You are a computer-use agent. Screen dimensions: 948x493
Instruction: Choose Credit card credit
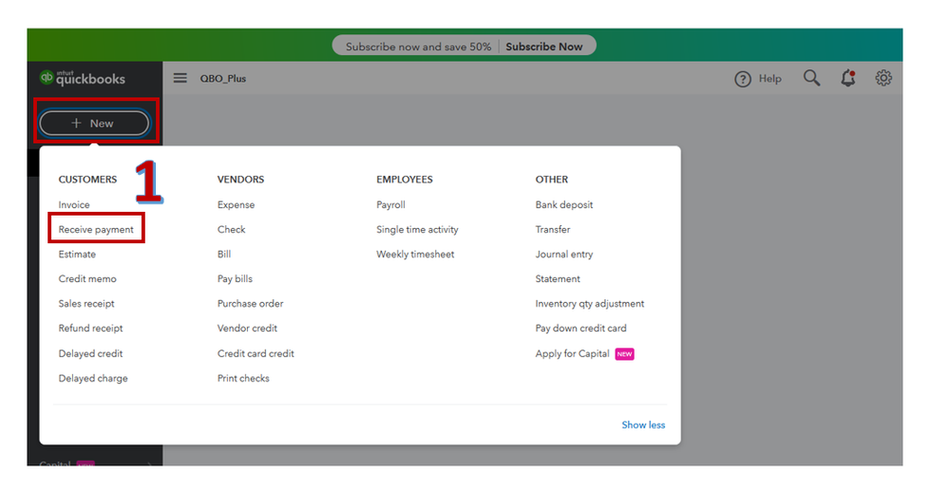pos(256,353)
